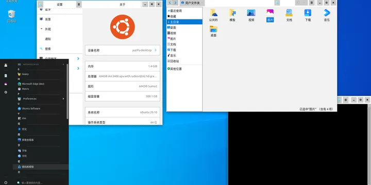Launch 字体 fonts app from start menu
The height and width of the screenshot is (185, 371).
point(41,151)
